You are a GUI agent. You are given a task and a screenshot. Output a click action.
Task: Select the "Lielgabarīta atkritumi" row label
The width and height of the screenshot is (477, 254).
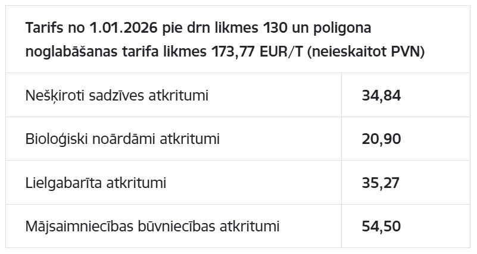click(x=96, y=183)
